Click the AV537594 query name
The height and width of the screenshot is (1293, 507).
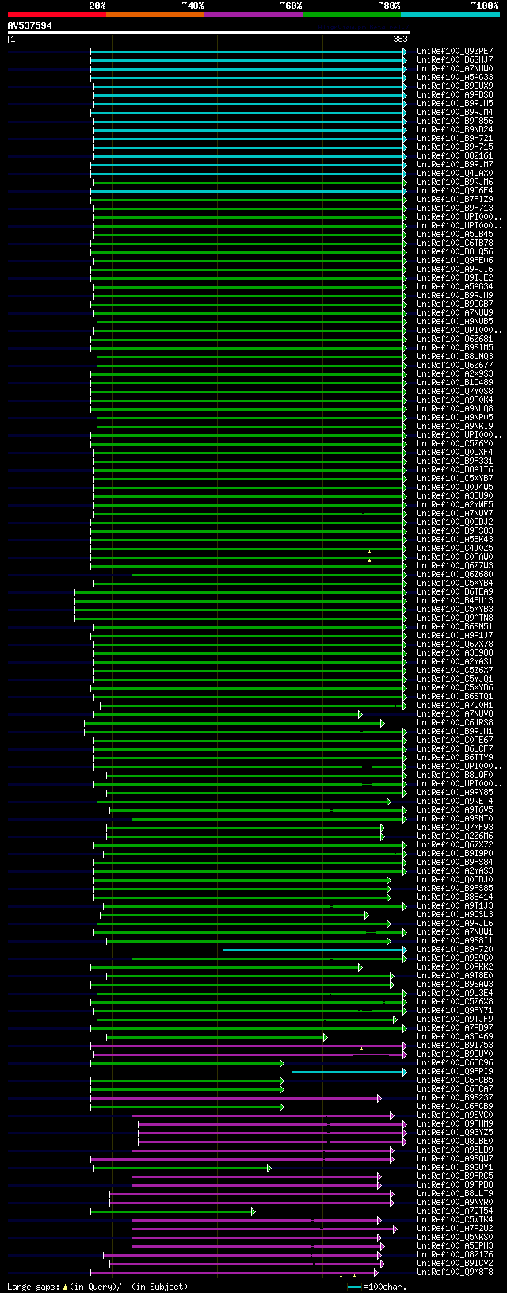click(30, 25)
